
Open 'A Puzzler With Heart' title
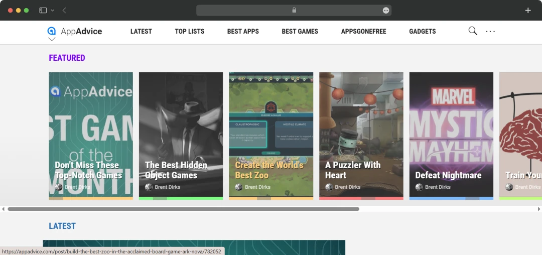(353, 170)
